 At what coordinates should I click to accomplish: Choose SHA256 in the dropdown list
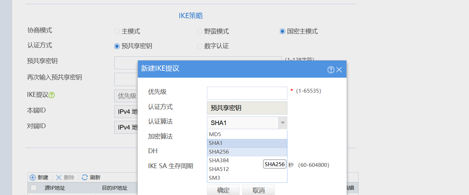tap(219, 152)
